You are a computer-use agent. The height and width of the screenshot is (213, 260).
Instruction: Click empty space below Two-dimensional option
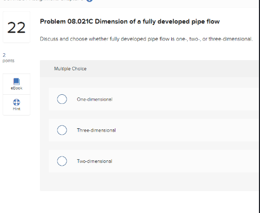149,182
